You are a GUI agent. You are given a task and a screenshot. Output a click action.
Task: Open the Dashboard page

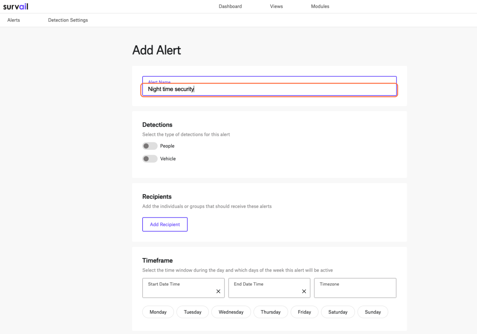[230, 6]
